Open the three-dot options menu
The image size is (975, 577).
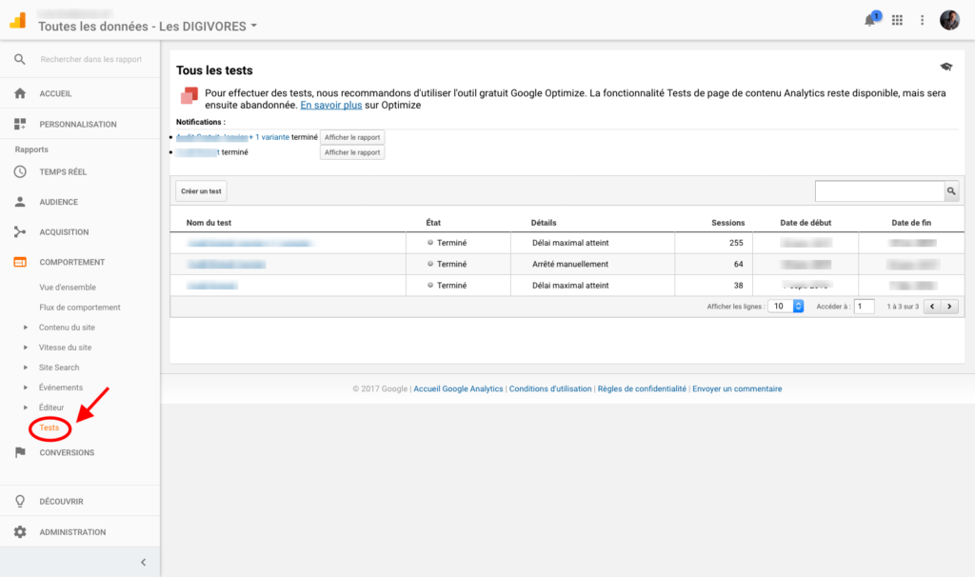pyautogui.click(x=922, y=20)
